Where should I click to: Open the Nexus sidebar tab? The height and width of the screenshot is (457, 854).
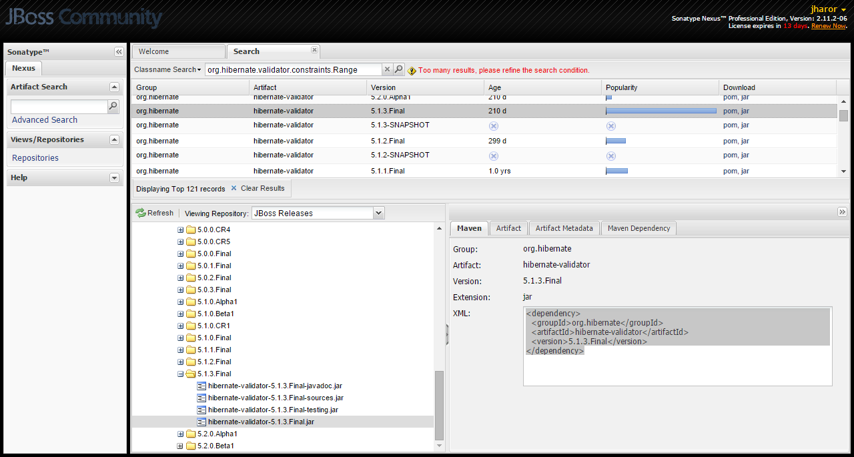23,68
